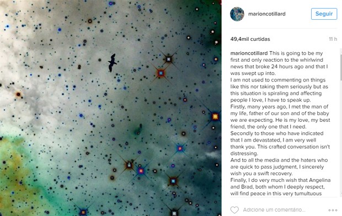Viewport: 342px width, 216px height.
Task: Click the yellow-orange star at photo's right edge
Action: pyautogui.click(x=215, y=117)
